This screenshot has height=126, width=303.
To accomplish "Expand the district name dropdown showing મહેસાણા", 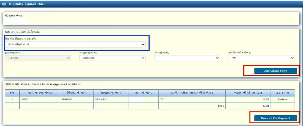I will 38,58.
